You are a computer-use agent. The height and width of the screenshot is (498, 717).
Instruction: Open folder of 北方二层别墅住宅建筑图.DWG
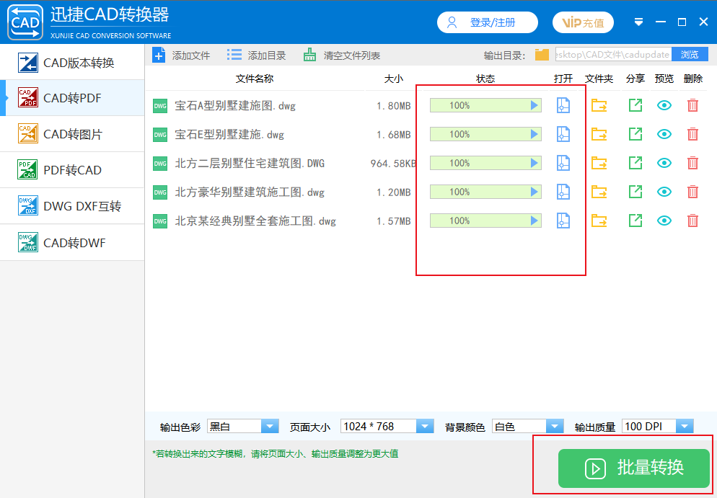[x=599, y=163]
